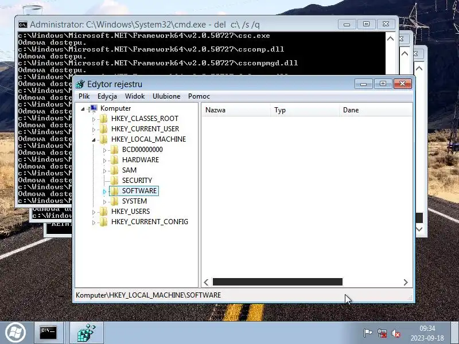Expand HARDWARE subkey
The image size is (459, 344).
click(x=104, y=161)
